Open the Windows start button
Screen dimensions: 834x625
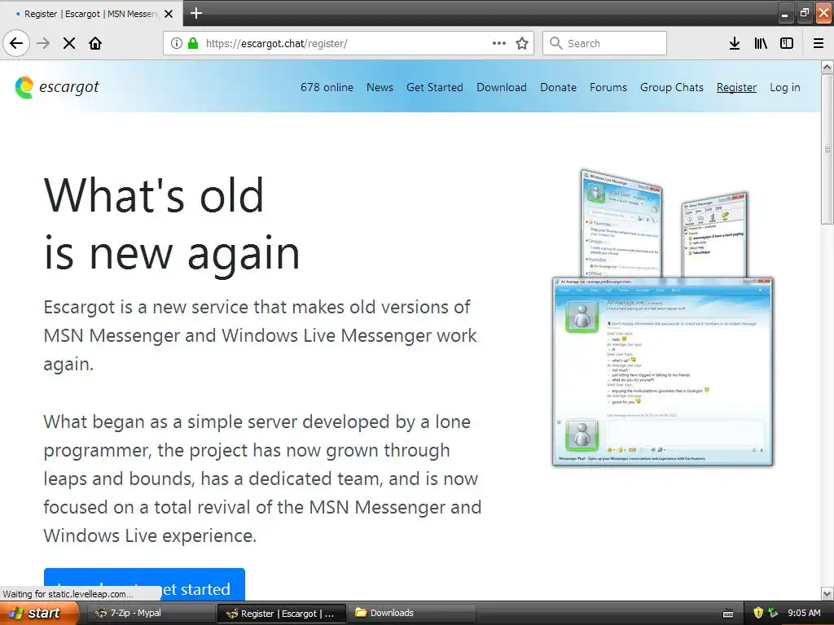(x=39, y=613)
